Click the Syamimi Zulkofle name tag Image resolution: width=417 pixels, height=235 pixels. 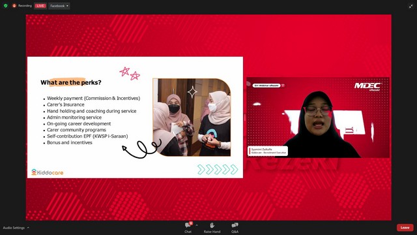pos(268,151)
